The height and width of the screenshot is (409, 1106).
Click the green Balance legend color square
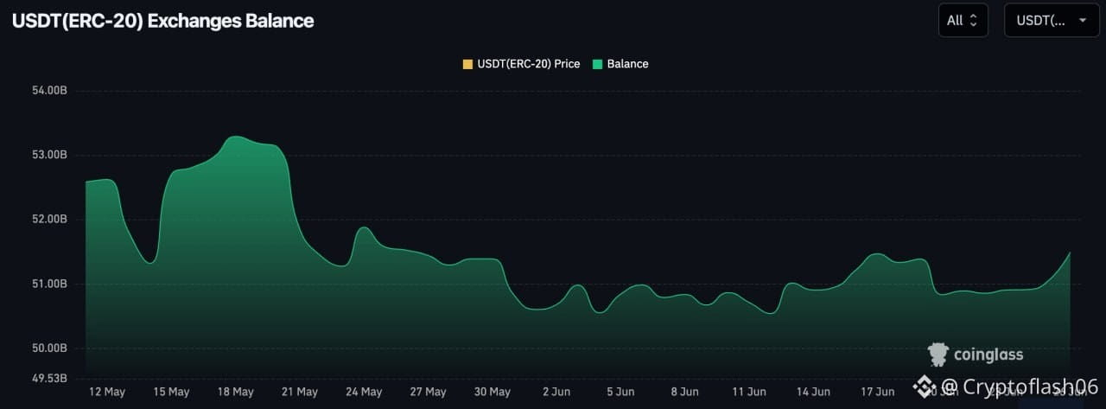tap(597, 64)
